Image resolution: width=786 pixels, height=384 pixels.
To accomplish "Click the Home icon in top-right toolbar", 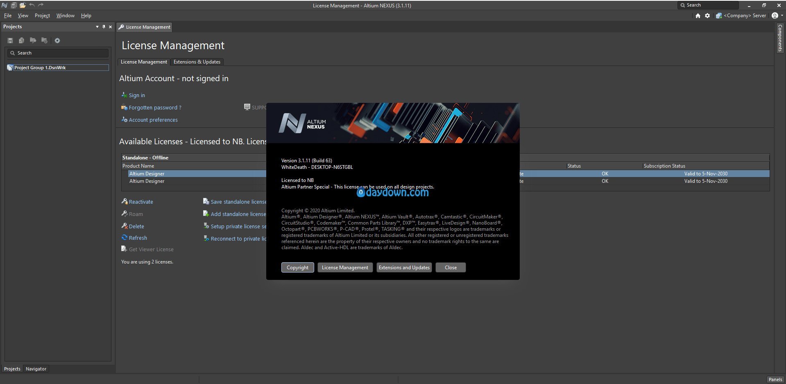I will click(698, 16).
